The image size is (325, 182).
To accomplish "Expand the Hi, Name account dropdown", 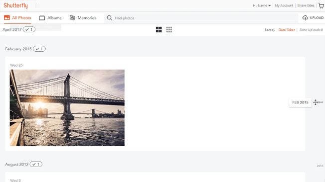I will (262, 5).
